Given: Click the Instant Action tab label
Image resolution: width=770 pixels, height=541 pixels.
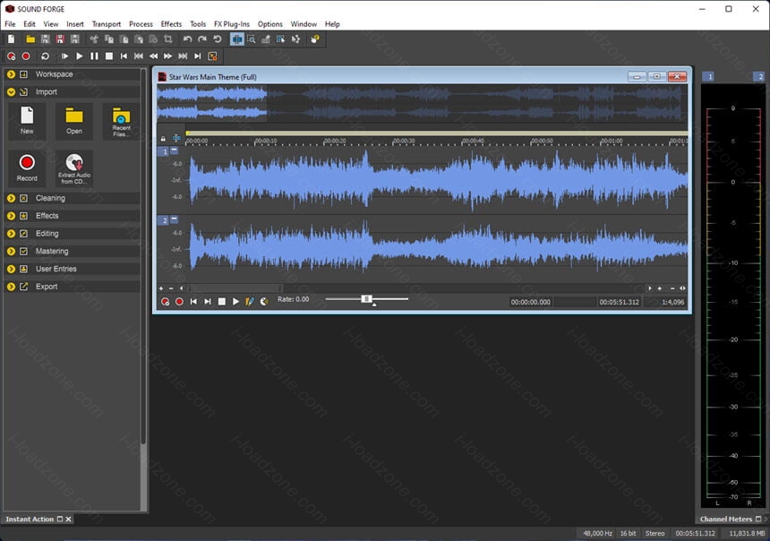Looking at the screenshot, I should coord(30,519).
